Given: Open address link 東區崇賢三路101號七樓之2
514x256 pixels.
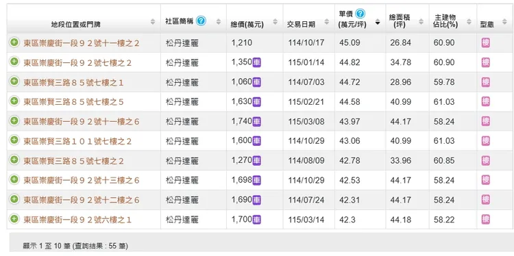Looking at the screenshot, I should pyautogui.click(x=77, y=142).
